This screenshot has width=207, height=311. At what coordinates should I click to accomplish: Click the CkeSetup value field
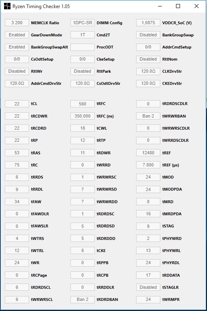83,59
